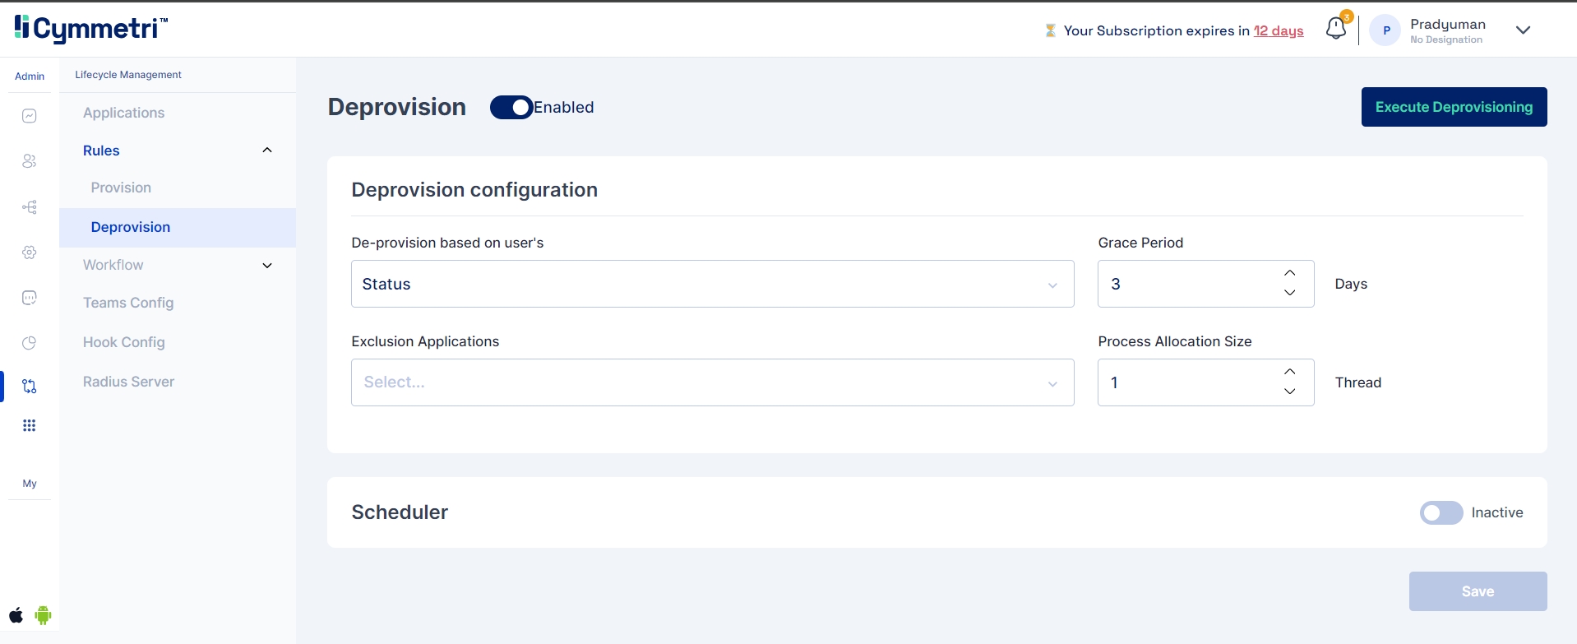This screenshot has height=644, width=1577.
Task: Activate the Scheduler toggle
Action: click(1441, 512)
